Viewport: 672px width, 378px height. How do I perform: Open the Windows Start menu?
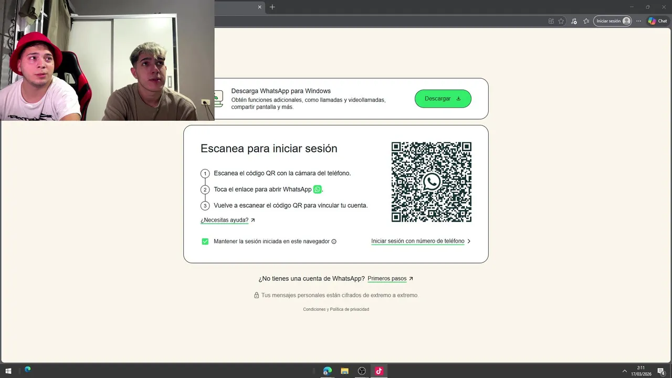pyautogui.click(x=8, y=371)
